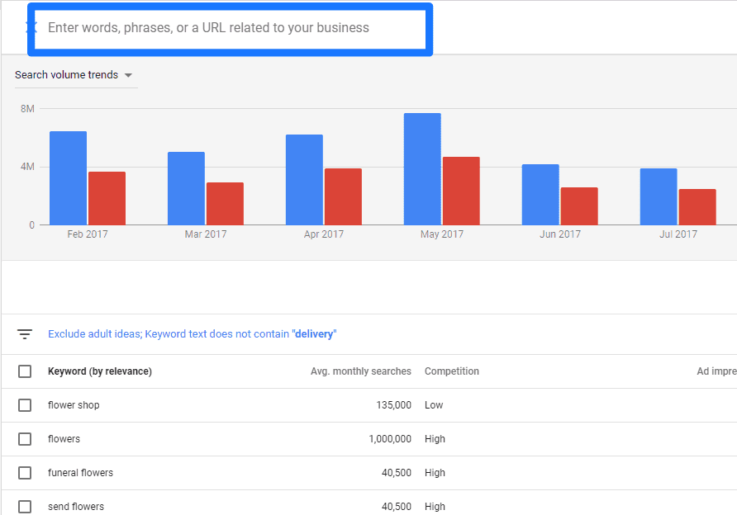Screen dimensions: 737x515
Task: Click the red bar for Jul 2017
Action: (697, 207)
